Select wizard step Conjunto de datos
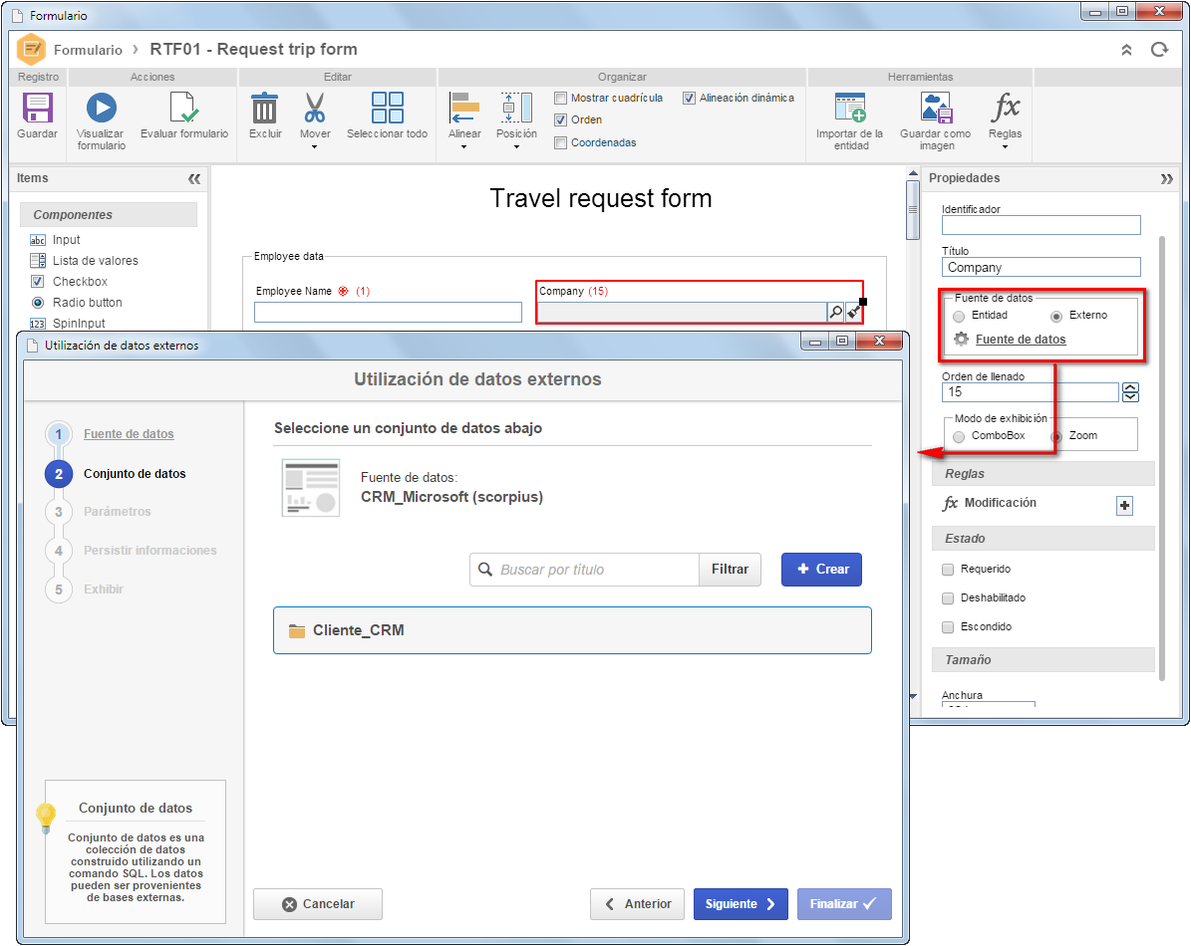 click(x=135, y=473)
